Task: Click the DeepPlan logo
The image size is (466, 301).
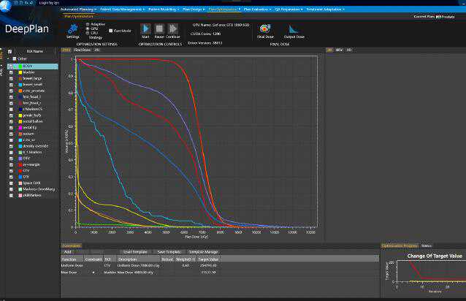Action: 28,29
